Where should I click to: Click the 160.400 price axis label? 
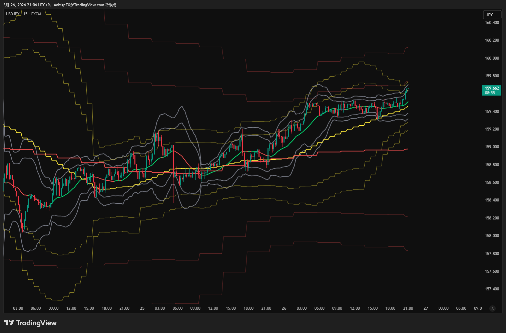[x=492, y=23]
